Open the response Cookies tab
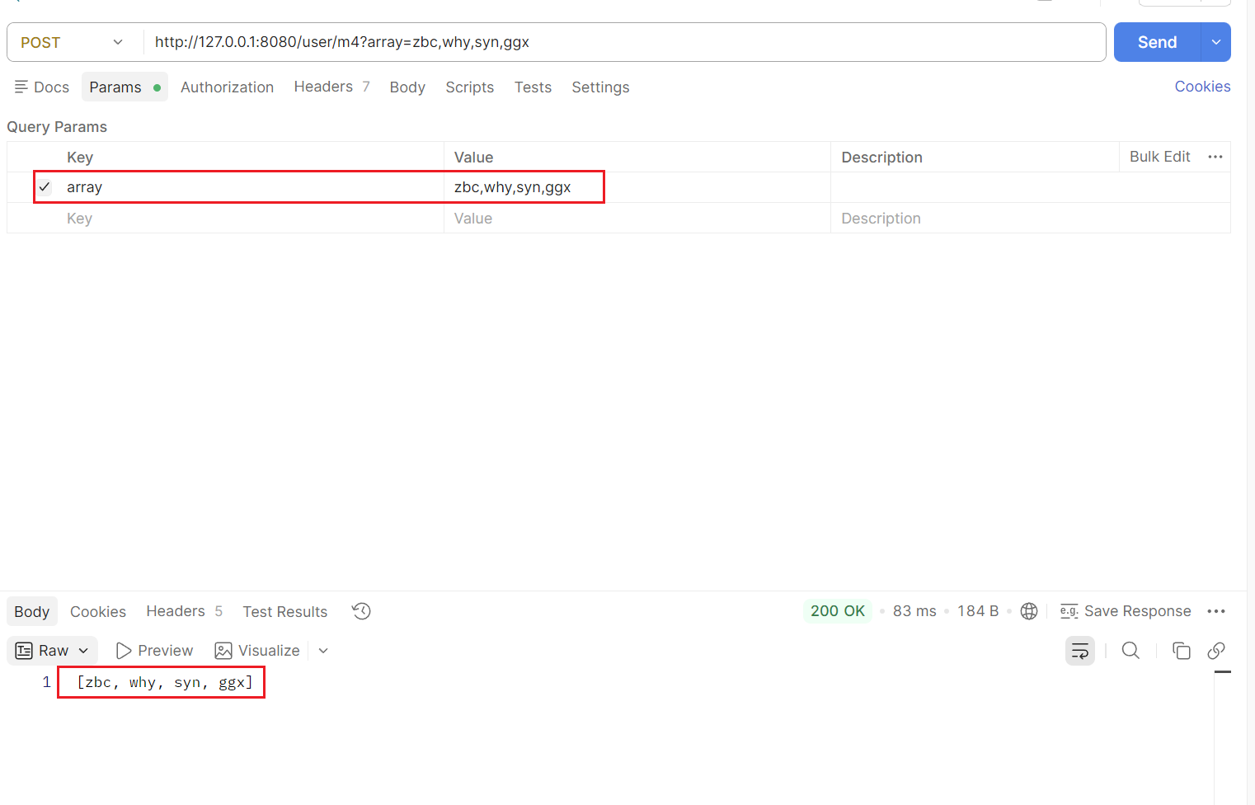 tap(98, 611)
